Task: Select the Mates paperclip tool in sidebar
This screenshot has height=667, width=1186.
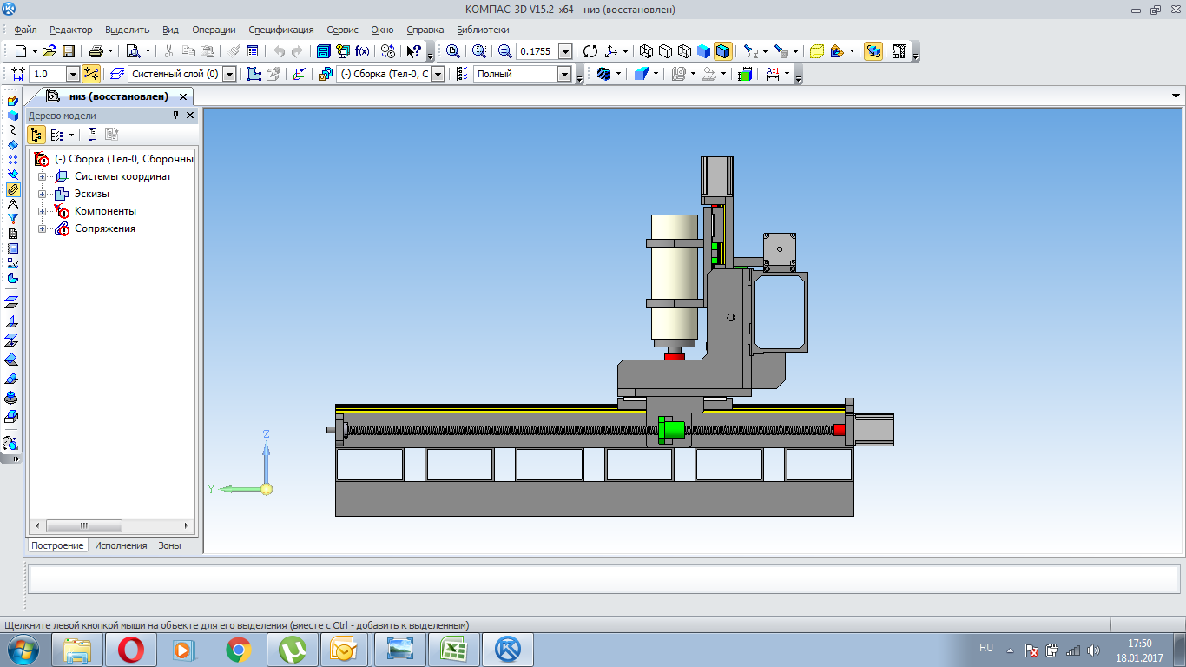Action: point(12,188)
